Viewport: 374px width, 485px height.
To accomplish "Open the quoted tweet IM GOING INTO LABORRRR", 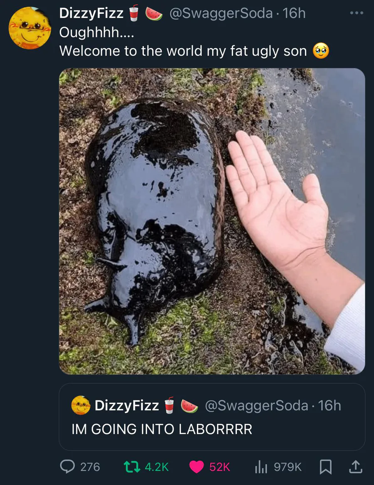I will pos(212,417).
